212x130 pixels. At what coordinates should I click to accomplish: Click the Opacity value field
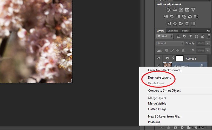[x=201, y=43]
